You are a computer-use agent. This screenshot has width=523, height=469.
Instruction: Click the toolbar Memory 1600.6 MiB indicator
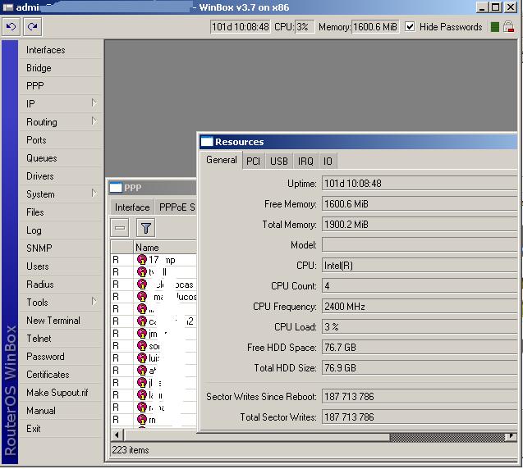375,26
